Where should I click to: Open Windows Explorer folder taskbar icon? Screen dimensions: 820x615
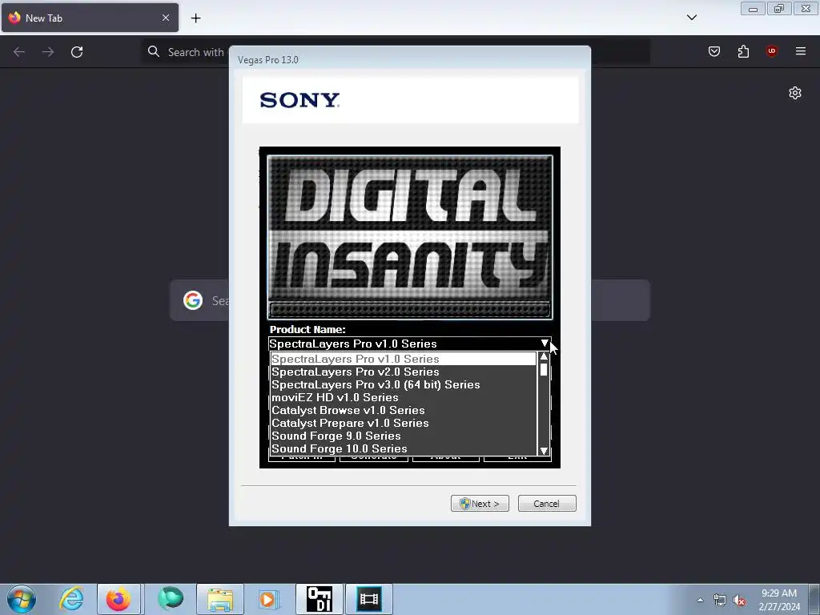click(x=220, y=599)
